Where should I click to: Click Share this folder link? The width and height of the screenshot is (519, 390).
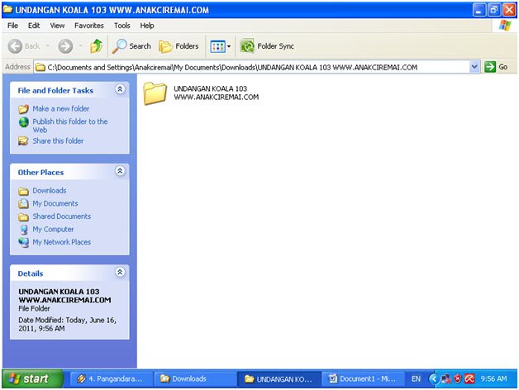[58, 140]
